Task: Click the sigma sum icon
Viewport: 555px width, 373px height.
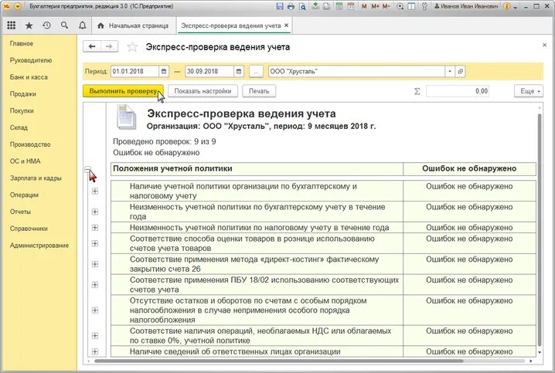Action: pos(417,91)
